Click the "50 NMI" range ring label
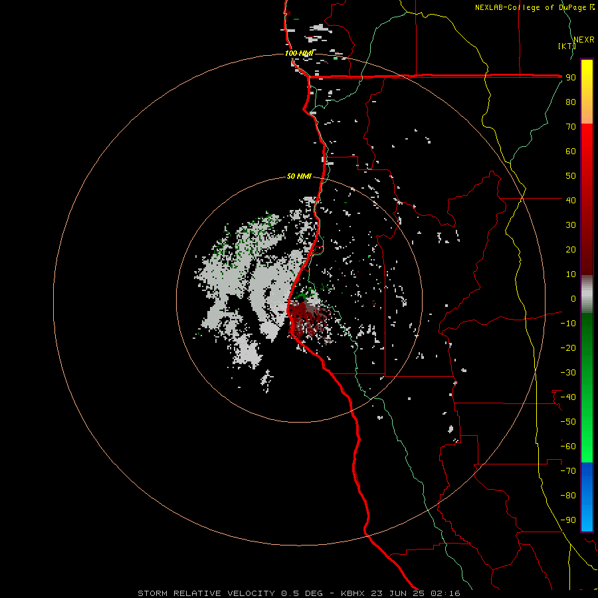598x598 pixels. tap(299, 176)
